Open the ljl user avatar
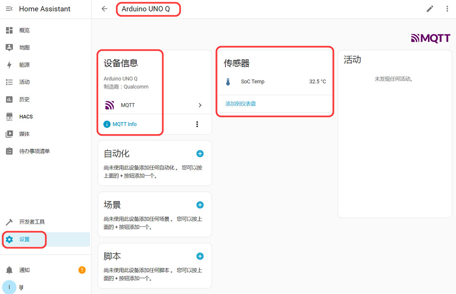The height and width of the screenshot is (294, 456). 9,287
